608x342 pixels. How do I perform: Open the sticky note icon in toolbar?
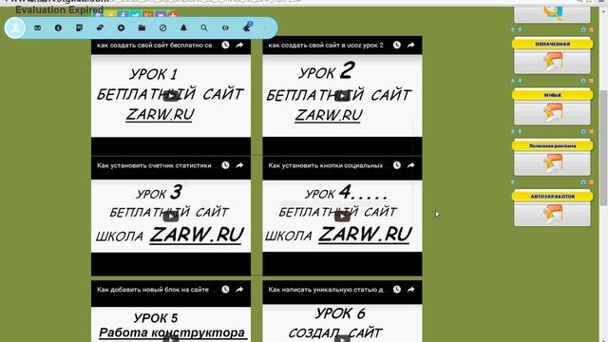click(79, 28)
